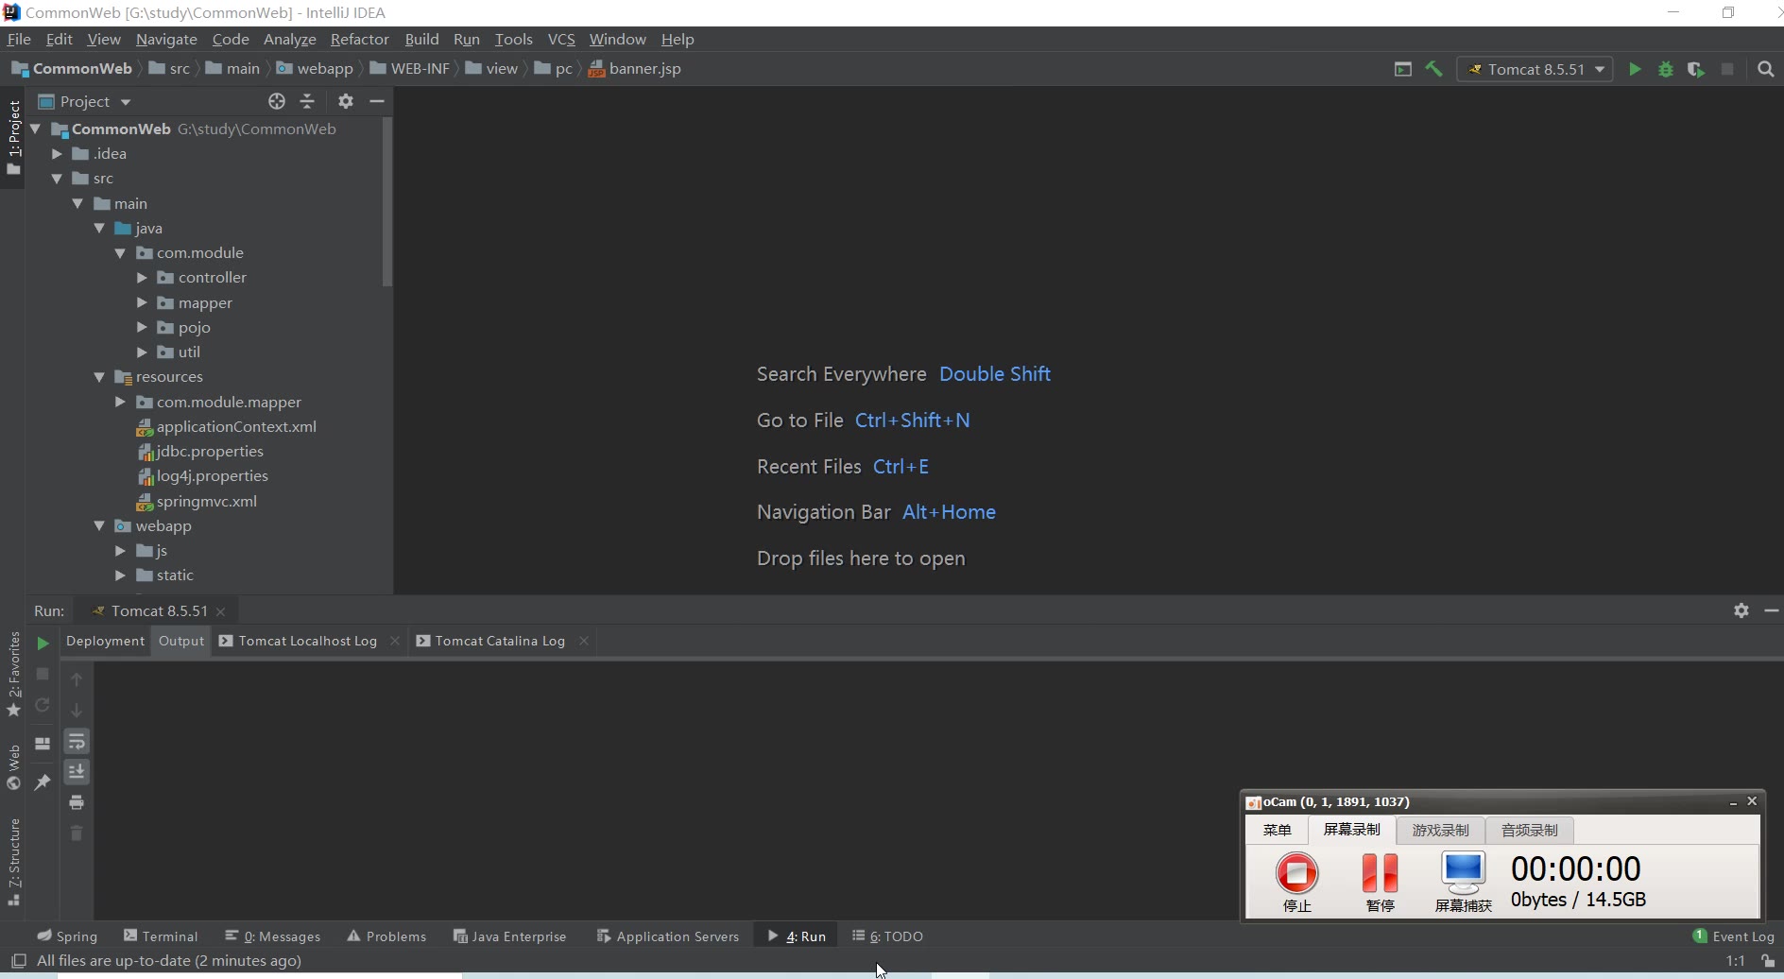Select the springmvc.xml file in tree
This screenshot has height=979, width=1784.
206,501
